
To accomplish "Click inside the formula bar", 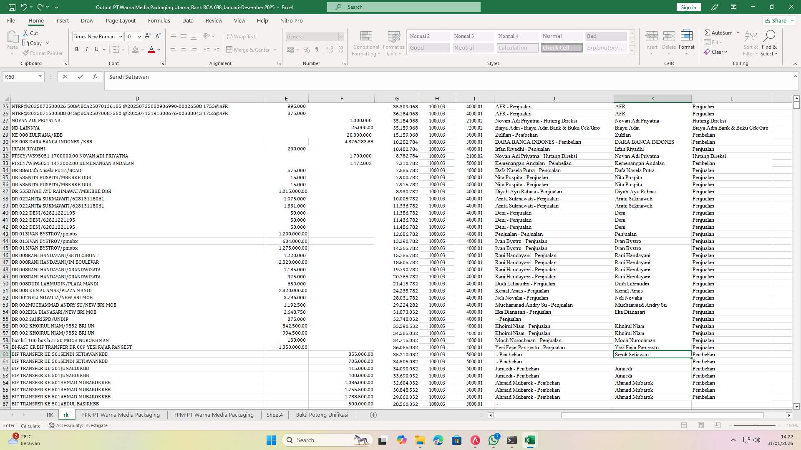I will pyautogui.click(x=292, y=77).
